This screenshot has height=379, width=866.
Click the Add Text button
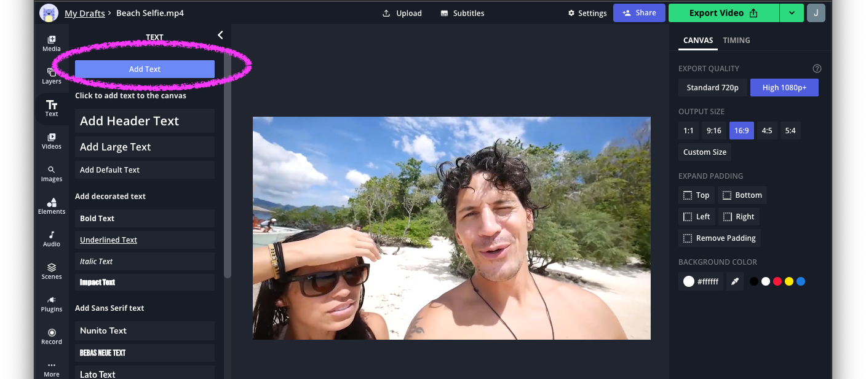tap(145, 69)
